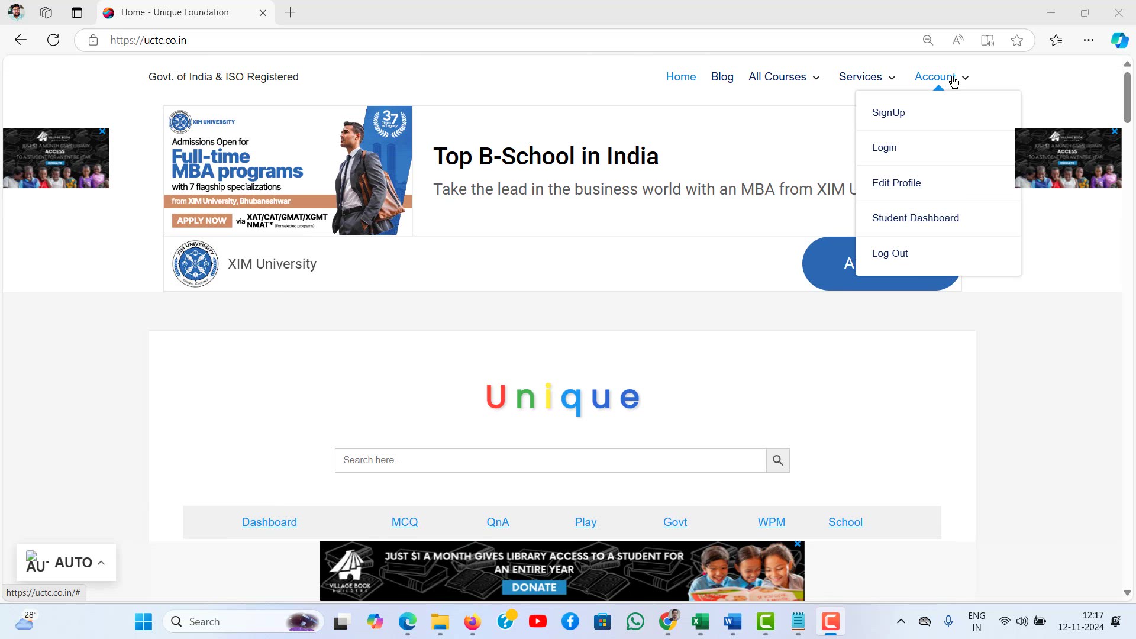Focus the Search here input field
1136x639 pixels.
point(551,460)
